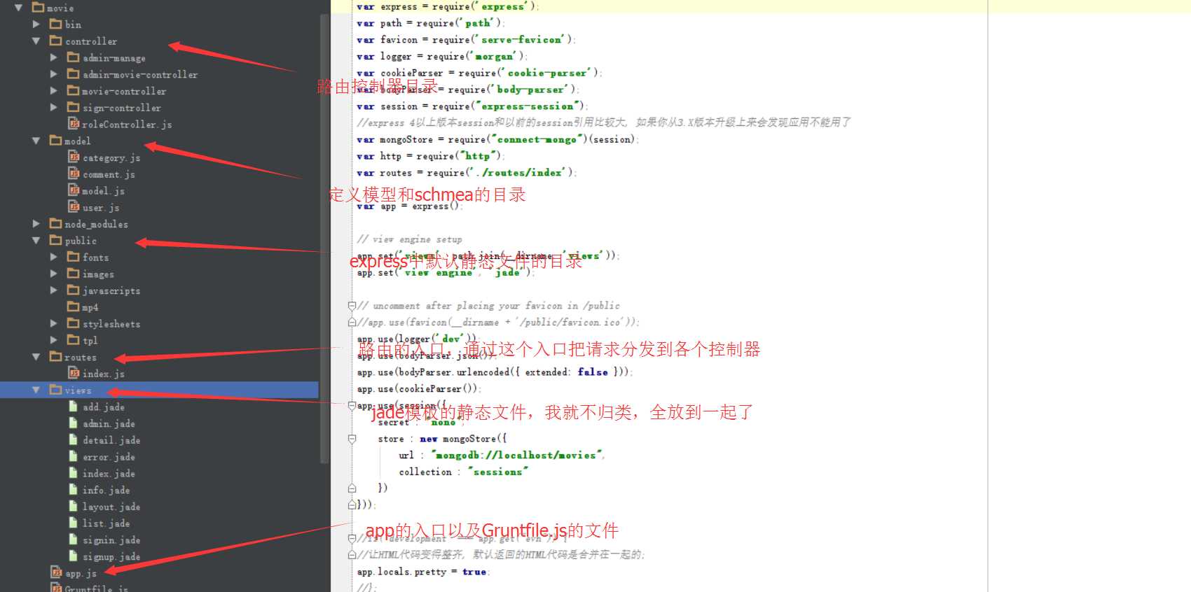Collapse the routes folder arrow
Screen dimensions: 1191x592
pyautogui.click(x=36, y=357)
